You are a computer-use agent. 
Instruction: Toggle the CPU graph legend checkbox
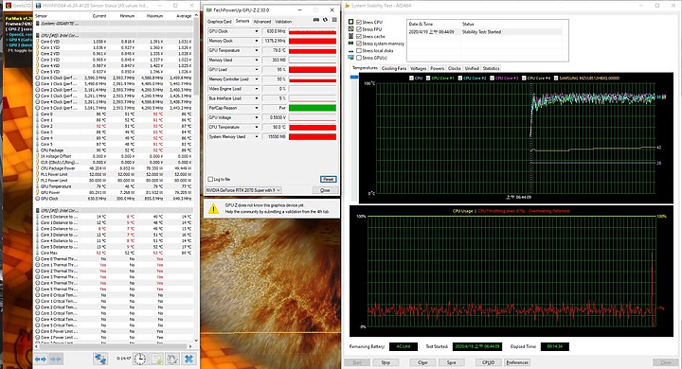411,79
